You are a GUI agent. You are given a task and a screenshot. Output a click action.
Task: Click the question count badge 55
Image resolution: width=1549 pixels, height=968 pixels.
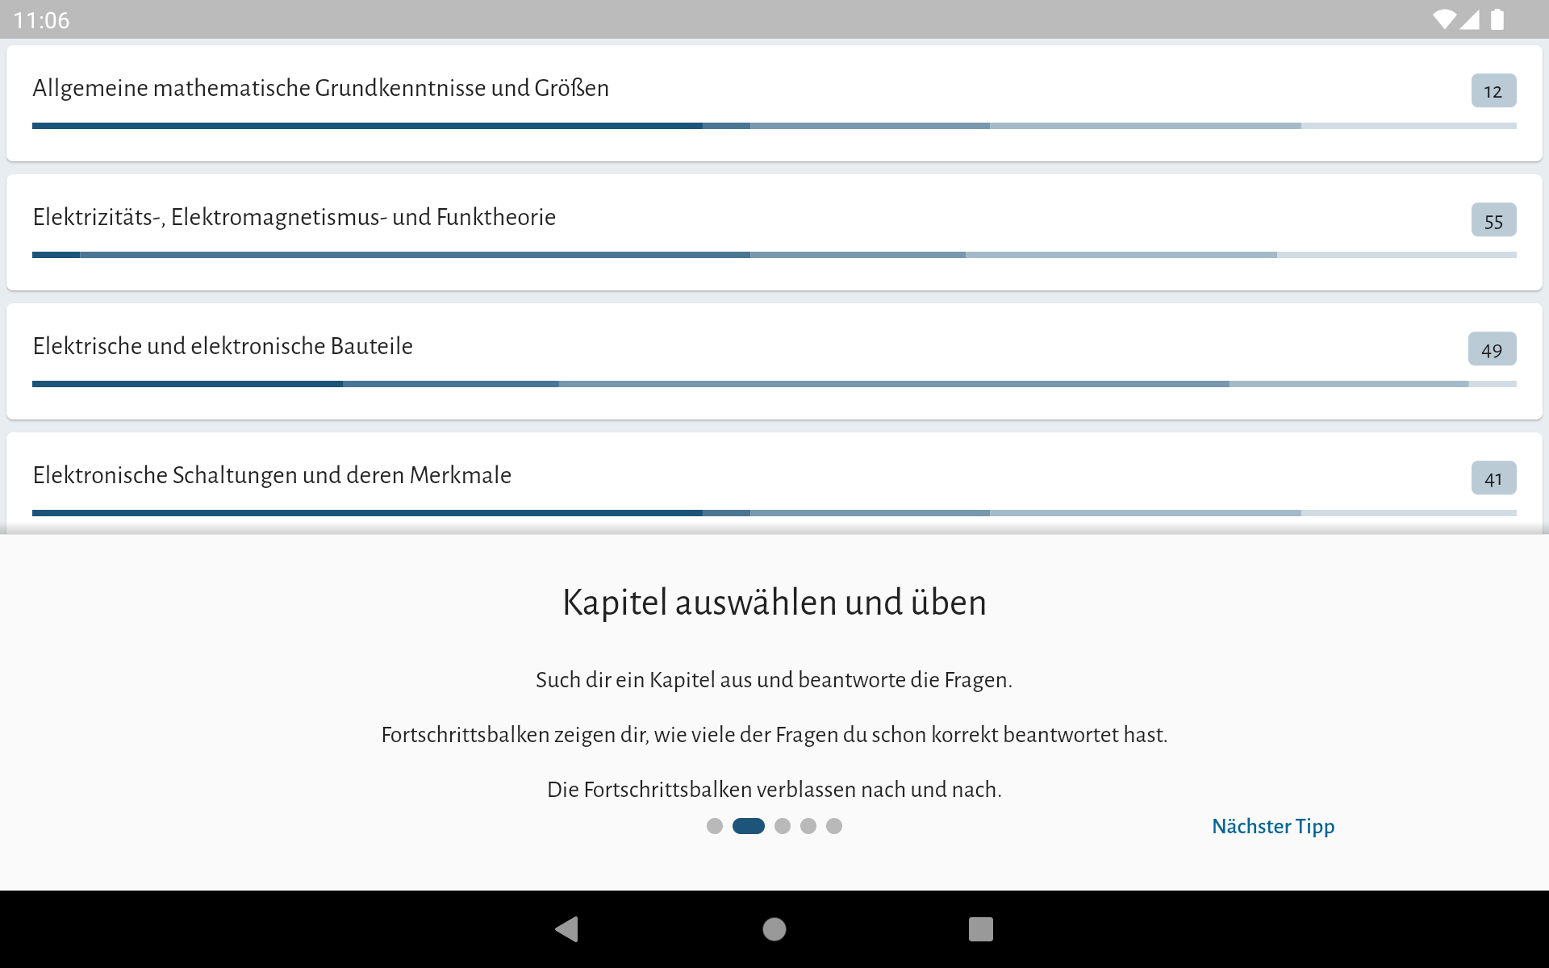(1493, 220)
